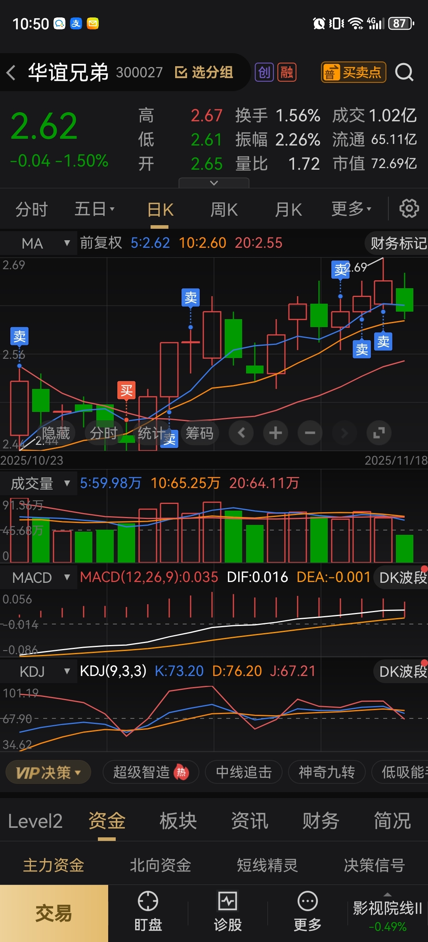Select 决策信号 sub-tab
The height and width of the screenshot is (942, 428).
pos(374,865)
